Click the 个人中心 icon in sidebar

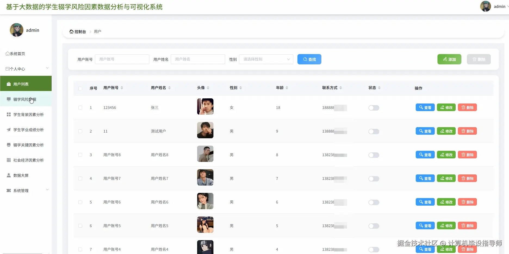point(8,69)
